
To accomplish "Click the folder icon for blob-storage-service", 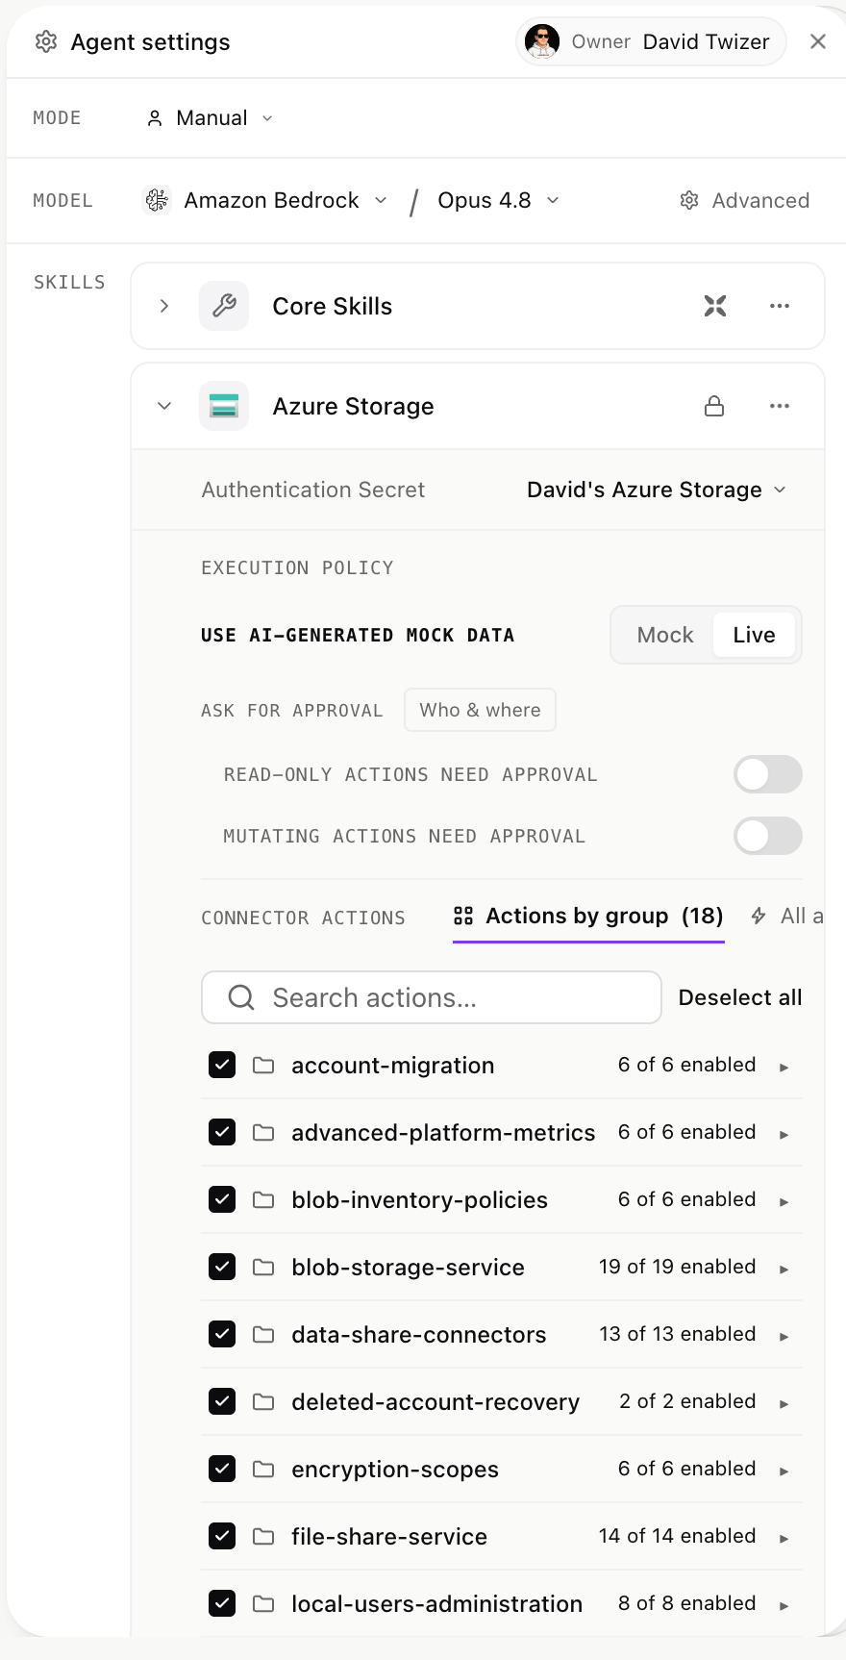I will 263,1267.
